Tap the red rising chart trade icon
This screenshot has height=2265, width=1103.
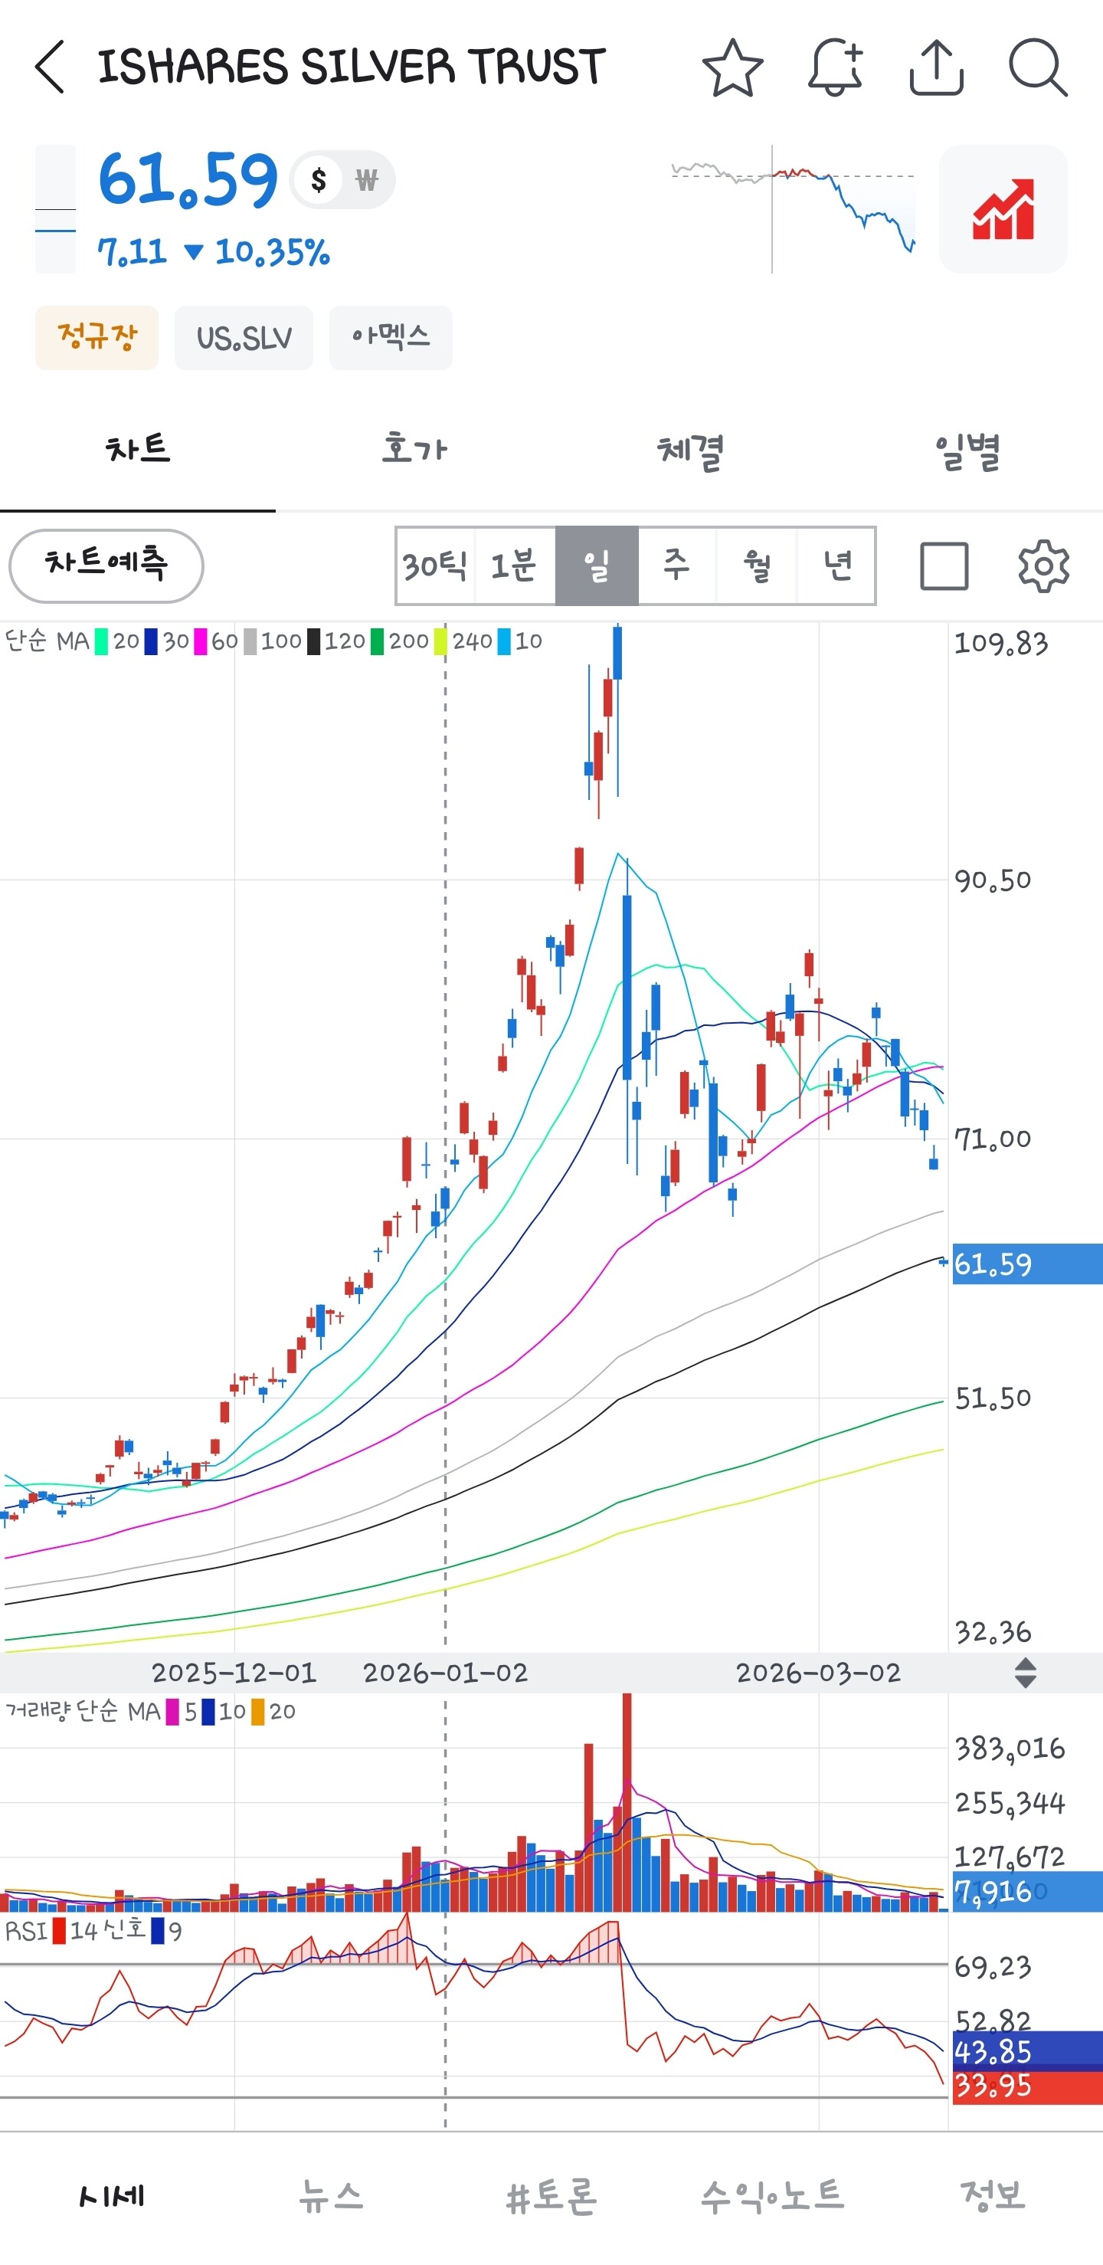pyautogui.click(x=1003, y=209)
